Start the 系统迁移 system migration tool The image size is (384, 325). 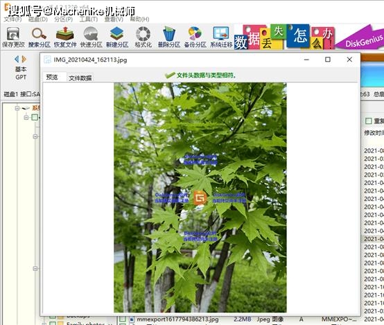coord(221,37)
